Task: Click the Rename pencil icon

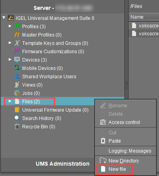Action: pyautogui.click(x=103, y=105)
